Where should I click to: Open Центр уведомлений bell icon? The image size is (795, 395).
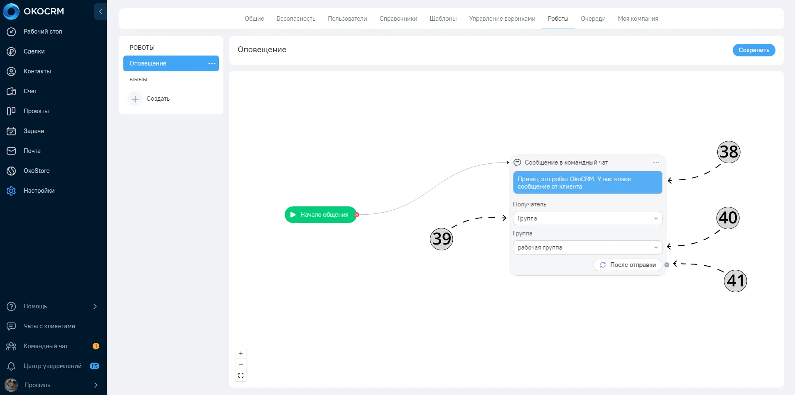(11, 366)
